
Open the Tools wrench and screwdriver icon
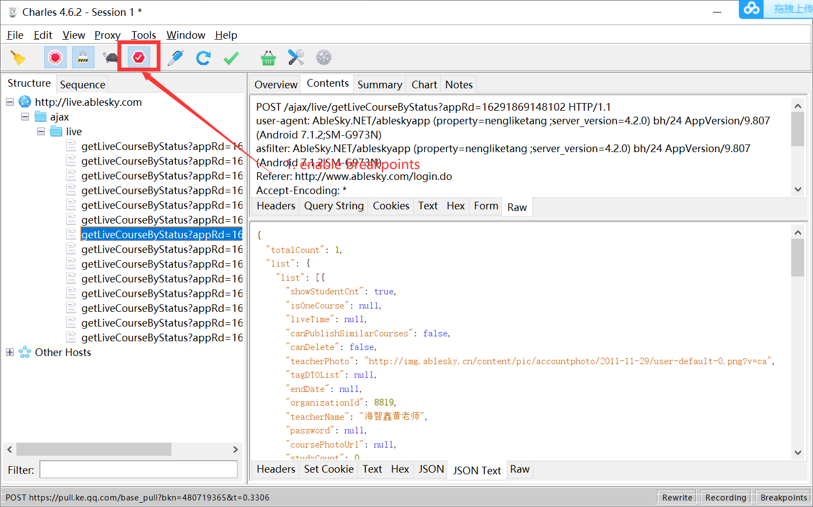[x=296, y=57]
